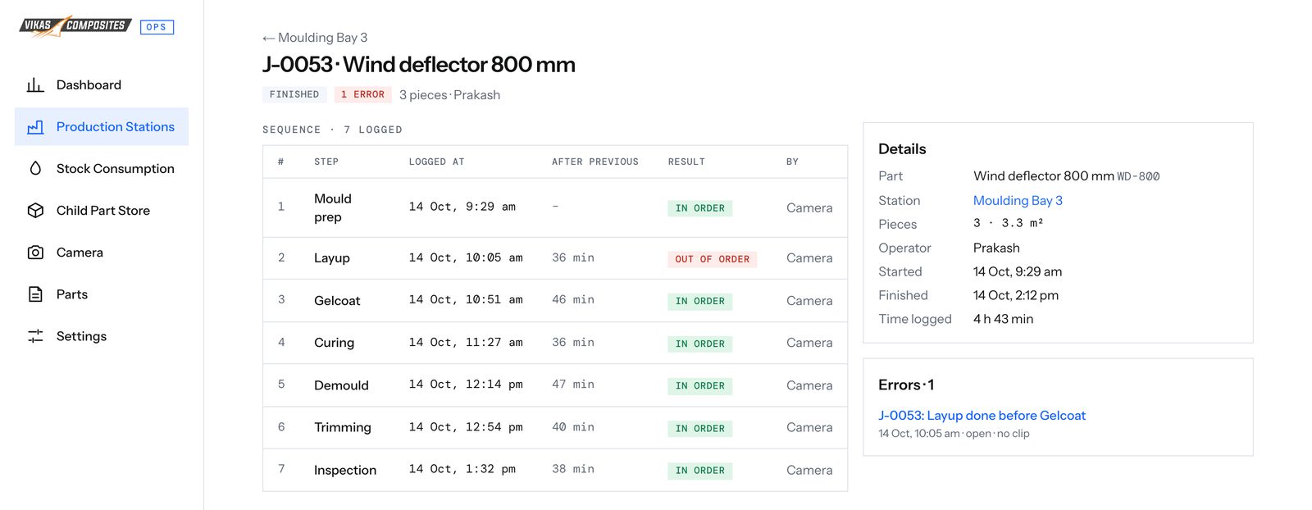Screen dimensions: 1312x510
Task: Click the Vikas Composites logo
Action: pyautogui.click(x=75, y=26)
